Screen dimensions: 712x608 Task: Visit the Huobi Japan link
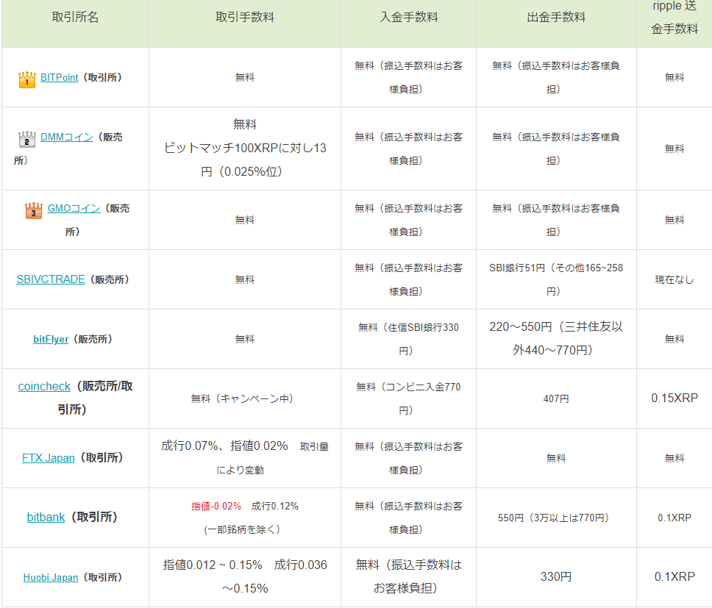coord(50,577)
